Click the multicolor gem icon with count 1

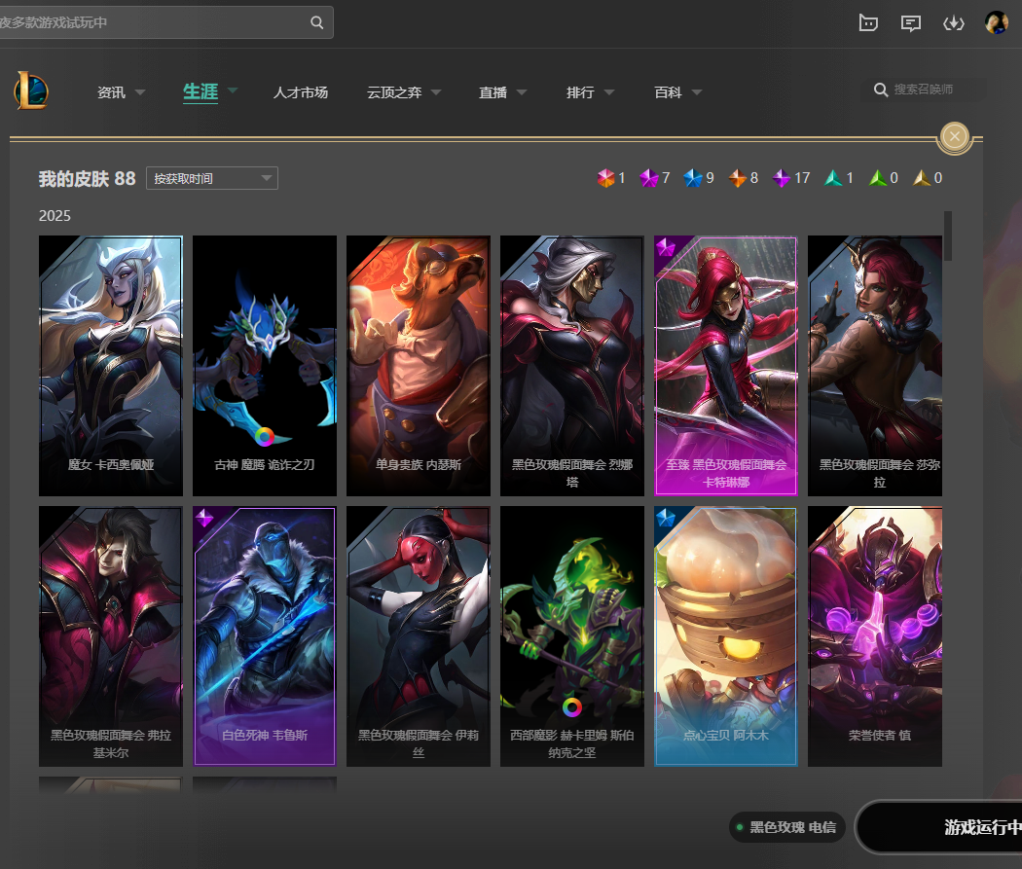point(606,178)
